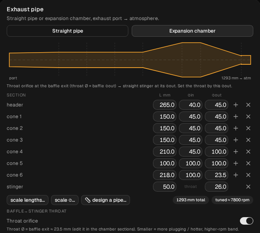Delete the cone 3 row
The height and width of the screenshot is (233, 260).
click(248, 140)
